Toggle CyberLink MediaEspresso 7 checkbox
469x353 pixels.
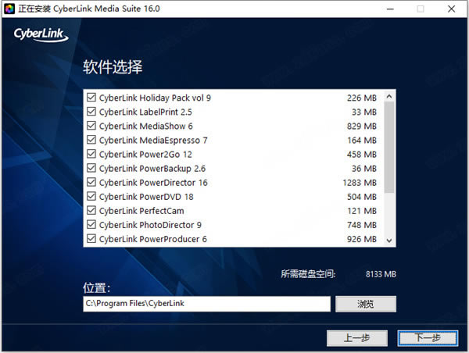click(91, 141)
